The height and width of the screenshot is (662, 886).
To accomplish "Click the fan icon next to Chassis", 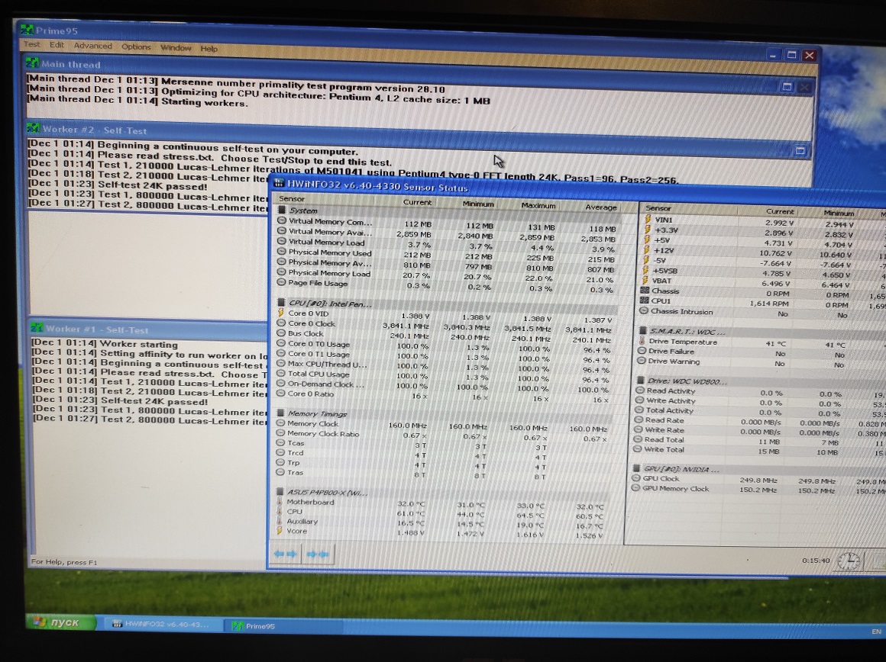I will click(x=645, y=290).
